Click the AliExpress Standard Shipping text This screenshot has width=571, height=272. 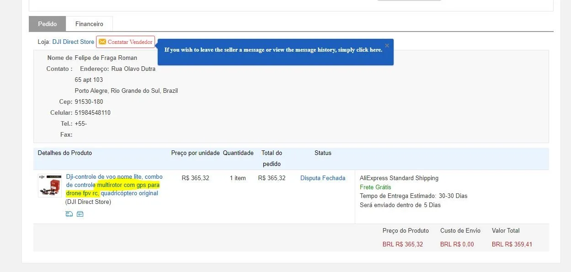[x=399, y=178]
